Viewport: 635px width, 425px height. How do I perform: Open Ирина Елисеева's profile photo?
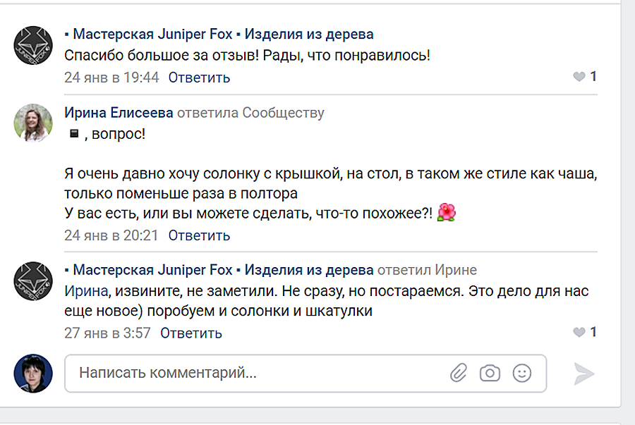[x=33, y=124]
